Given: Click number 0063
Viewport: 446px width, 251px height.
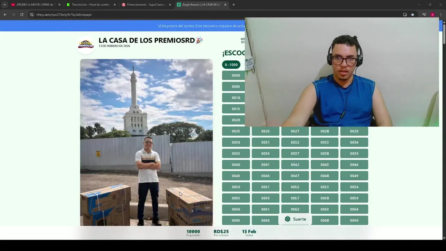Looking at the screenshot, I should tap(325, 209).
